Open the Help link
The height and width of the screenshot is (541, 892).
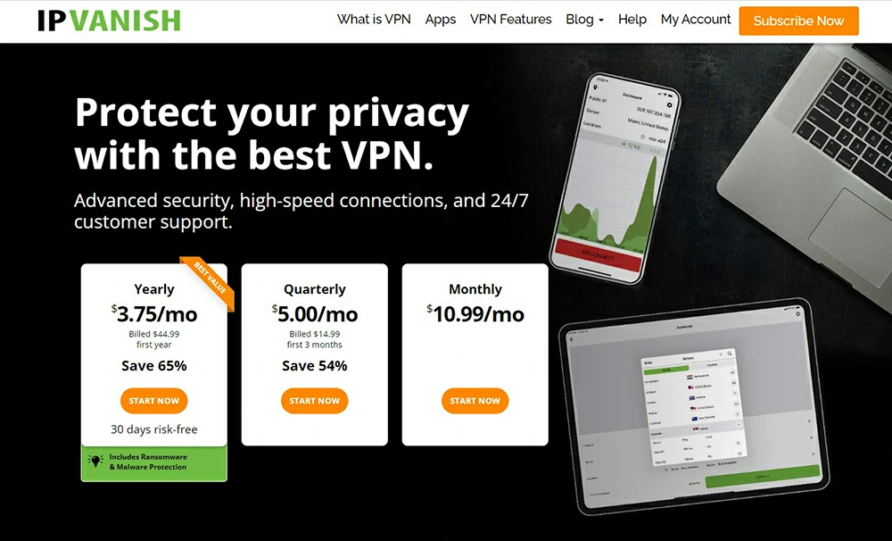point(632,20)
